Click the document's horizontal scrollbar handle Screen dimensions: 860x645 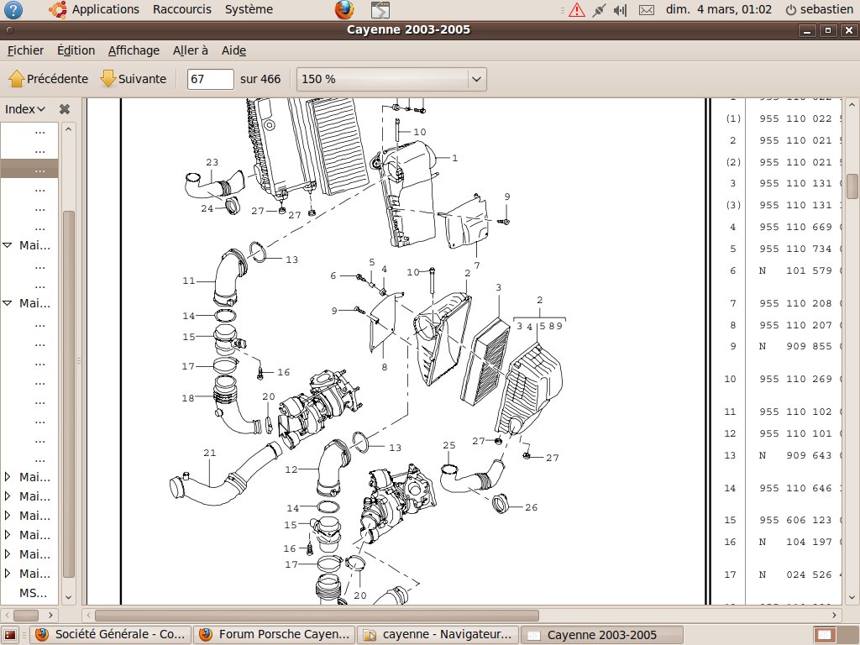click(x=317, y=616)
